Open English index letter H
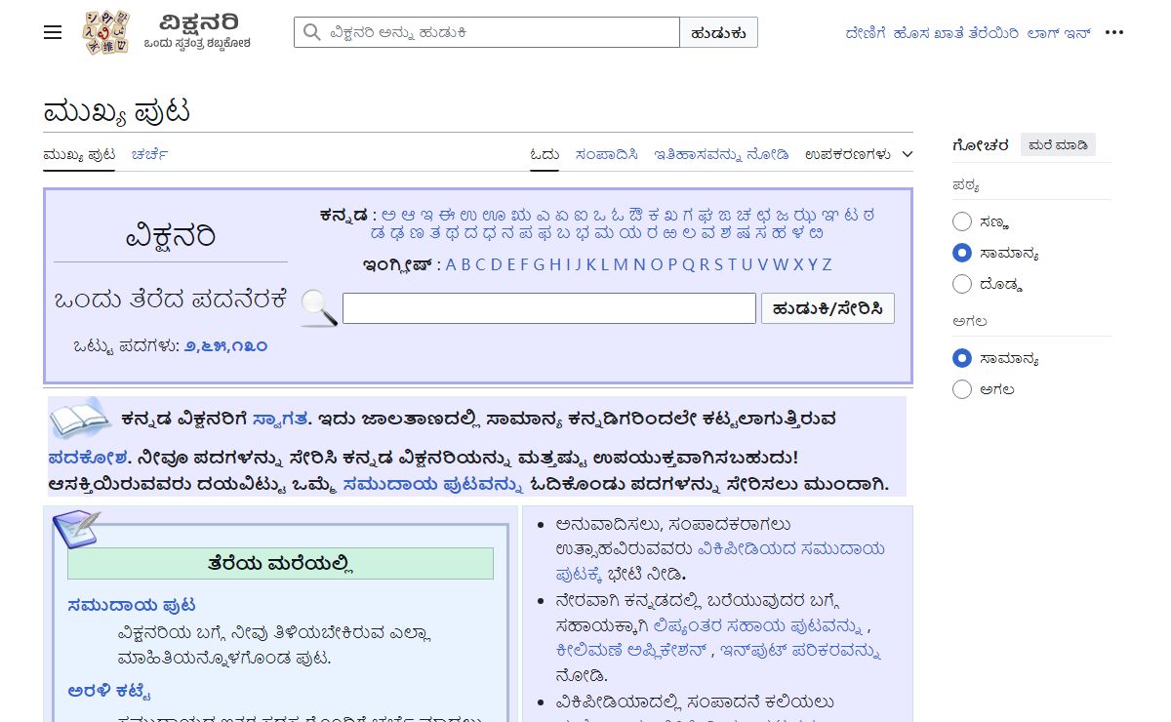Viewport: 1171px width, 722px height. point(555,264)
